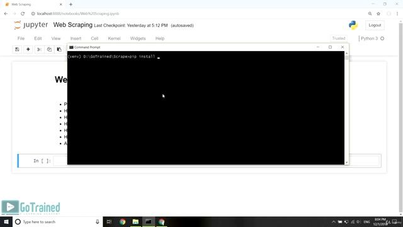
Task: Click the Jupyter logo
Action: (x=31, y=25)
